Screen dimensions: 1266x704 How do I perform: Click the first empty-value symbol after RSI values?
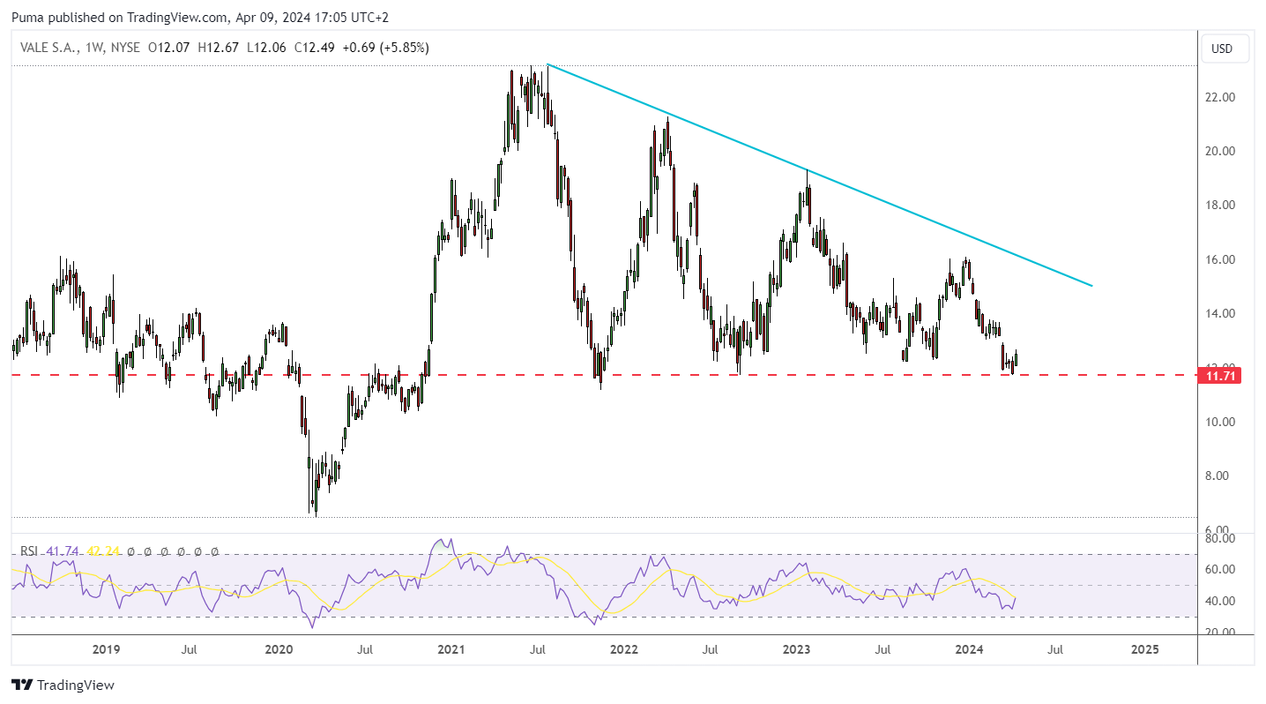coord(131,551)
